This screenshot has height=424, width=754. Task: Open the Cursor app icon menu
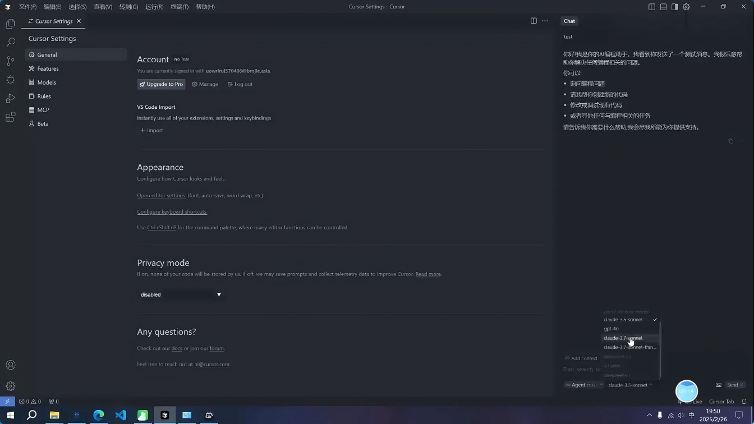coord(7,7)
